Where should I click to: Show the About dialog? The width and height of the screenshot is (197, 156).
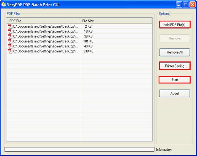pyautogui.click(x=175, y=93)
